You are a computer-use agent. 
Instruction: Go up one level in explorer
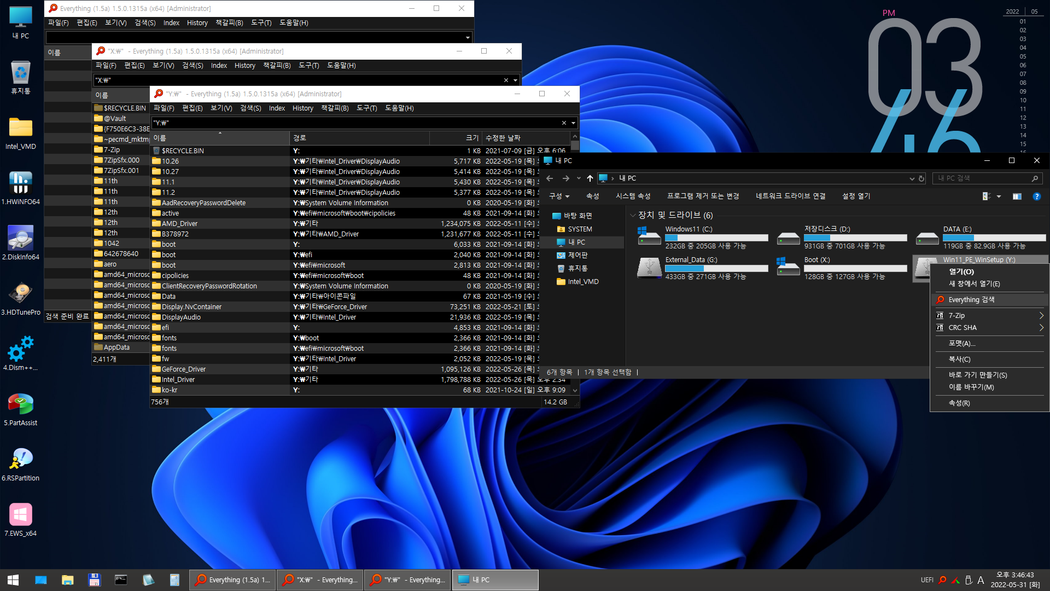[x=590, y=178]
